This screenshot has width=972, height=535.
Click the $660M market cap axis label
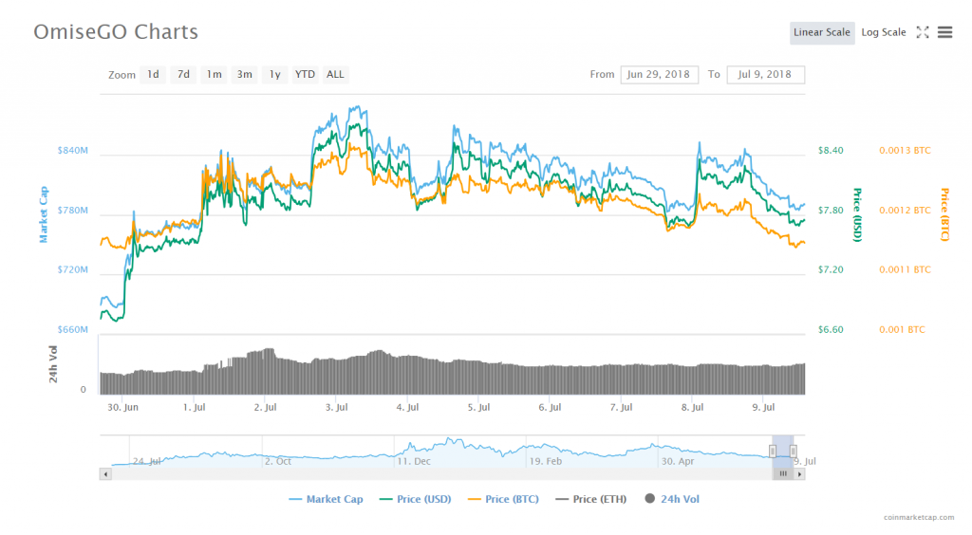click(72, 330)
